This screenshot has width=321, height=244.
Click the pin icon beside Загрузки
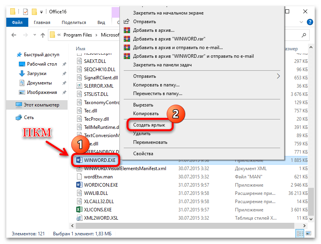tap(64, 73)
